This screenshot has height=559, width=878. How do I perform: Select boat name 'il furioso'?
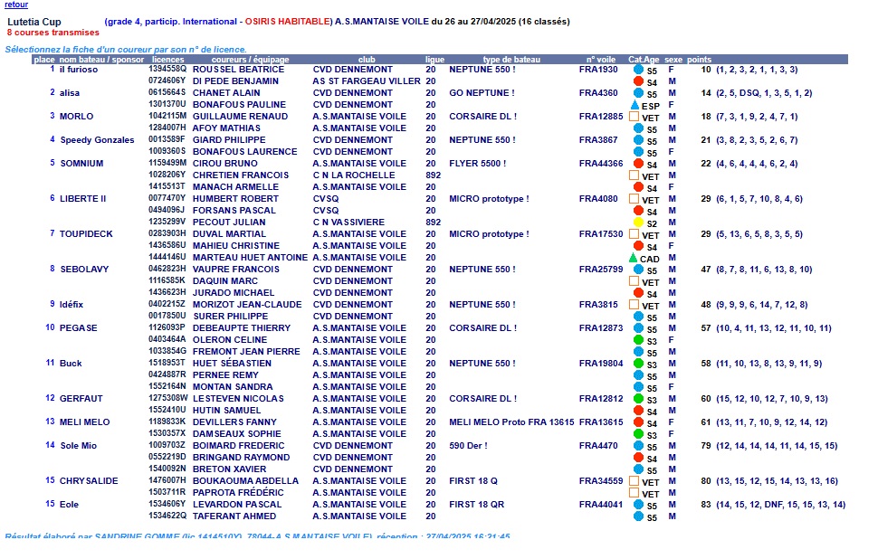click(x=79, y=70)
